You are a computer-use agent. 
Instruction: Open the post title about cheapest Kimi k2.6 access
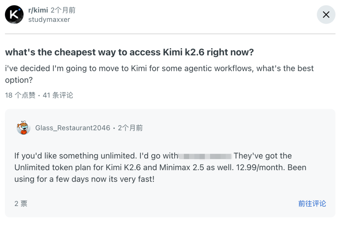point(129,52)
